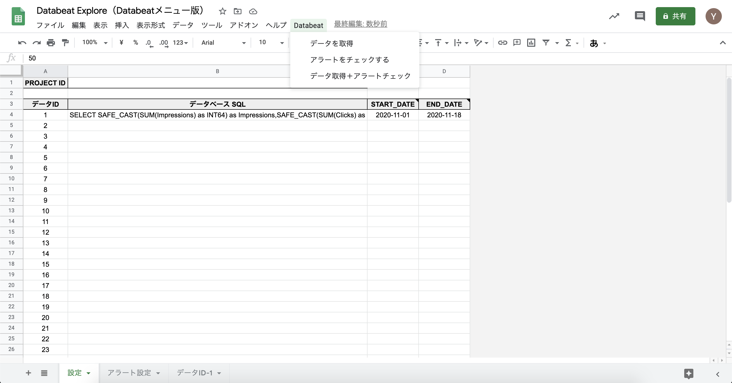The height and width of the screenshot is (383, 732).
Task: Open the 表示形式 menu
Action: pyautogui.click(x=151, y=25)
